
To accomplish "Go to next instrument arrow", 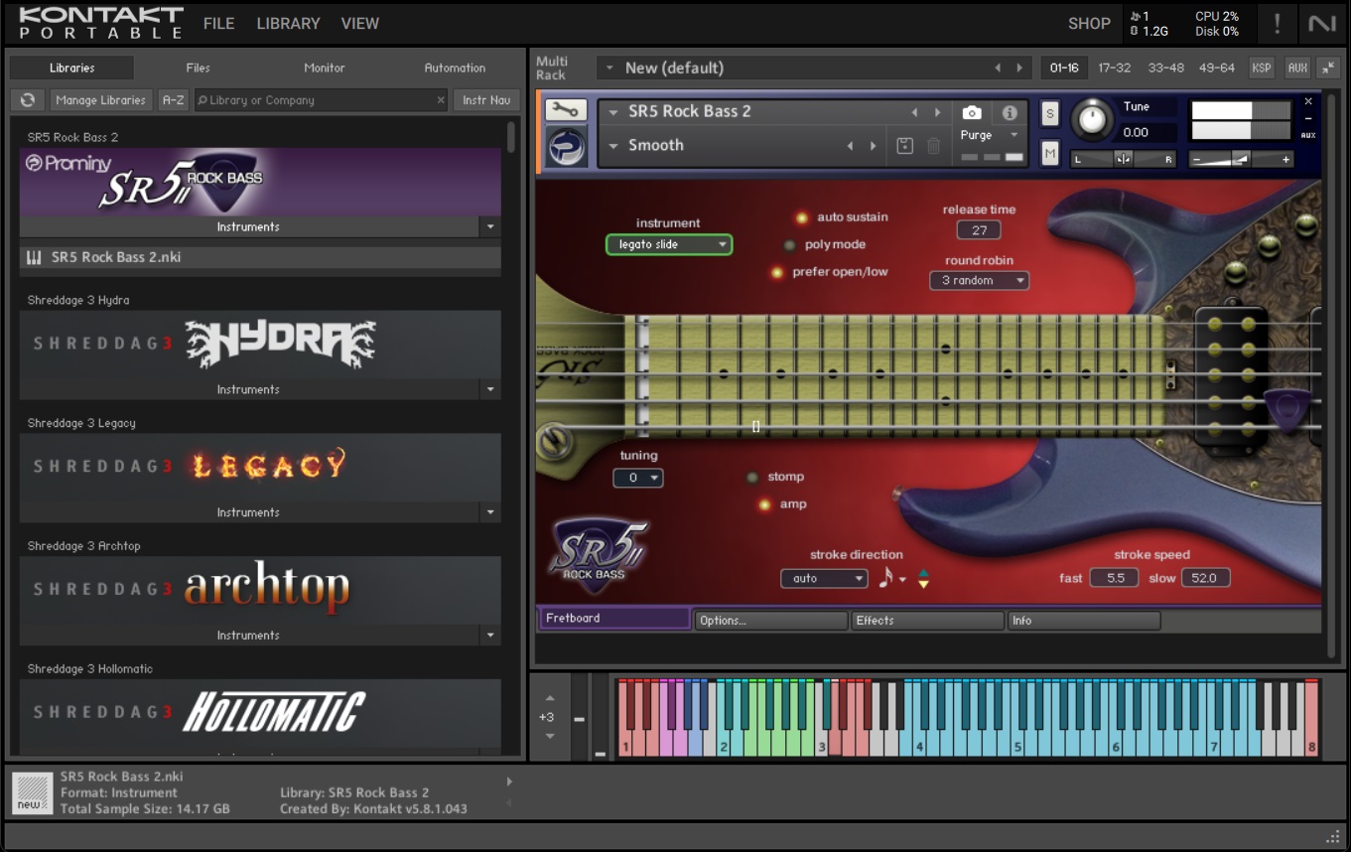I will (937, 112).
